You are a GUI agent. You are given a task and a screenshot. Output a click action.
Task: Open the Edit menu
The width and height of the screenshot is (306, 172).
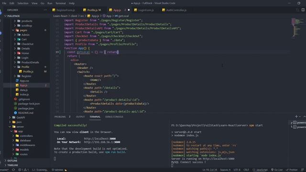pyautogui.click(x=11, y=3)
